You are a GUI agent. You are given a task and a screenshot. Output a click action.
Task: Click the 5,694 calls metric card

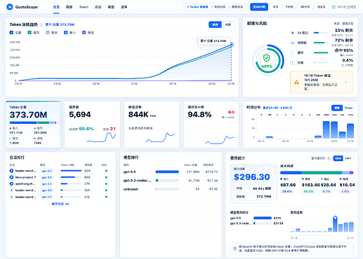92,125
